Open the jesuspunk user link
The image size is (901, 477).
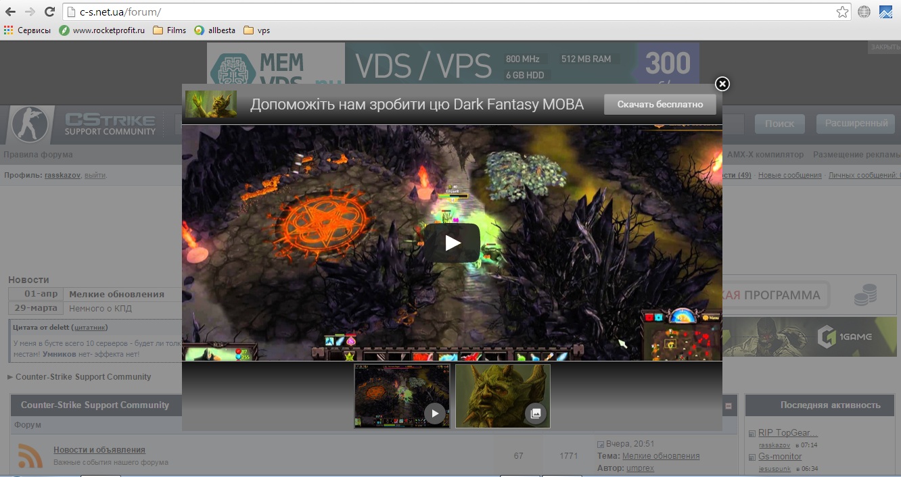pos(775,468)
